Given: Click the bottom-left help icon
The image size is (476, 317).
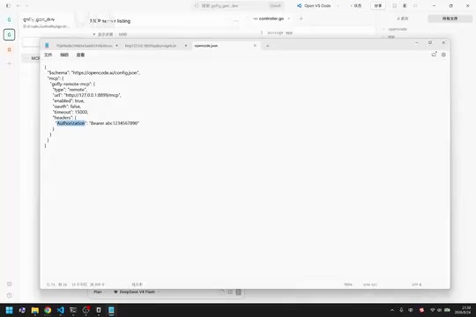Looking at the screenshot, I should point(10,295).
